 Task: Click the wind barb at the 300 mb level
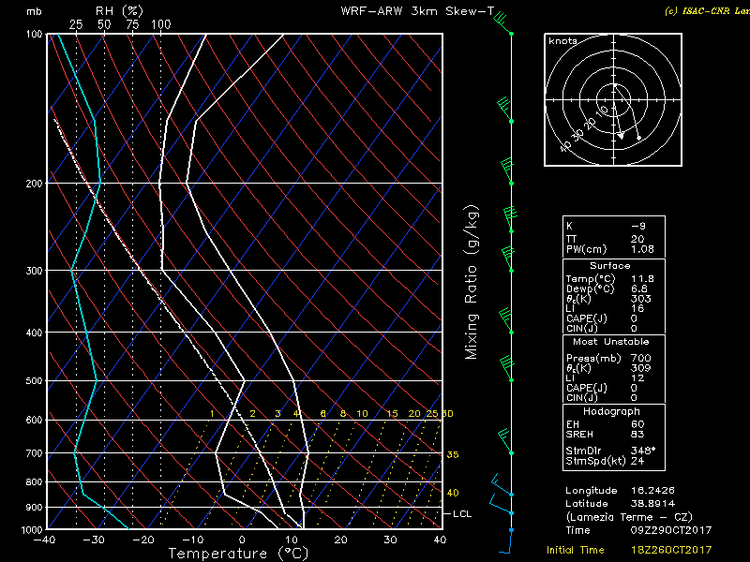507,259
